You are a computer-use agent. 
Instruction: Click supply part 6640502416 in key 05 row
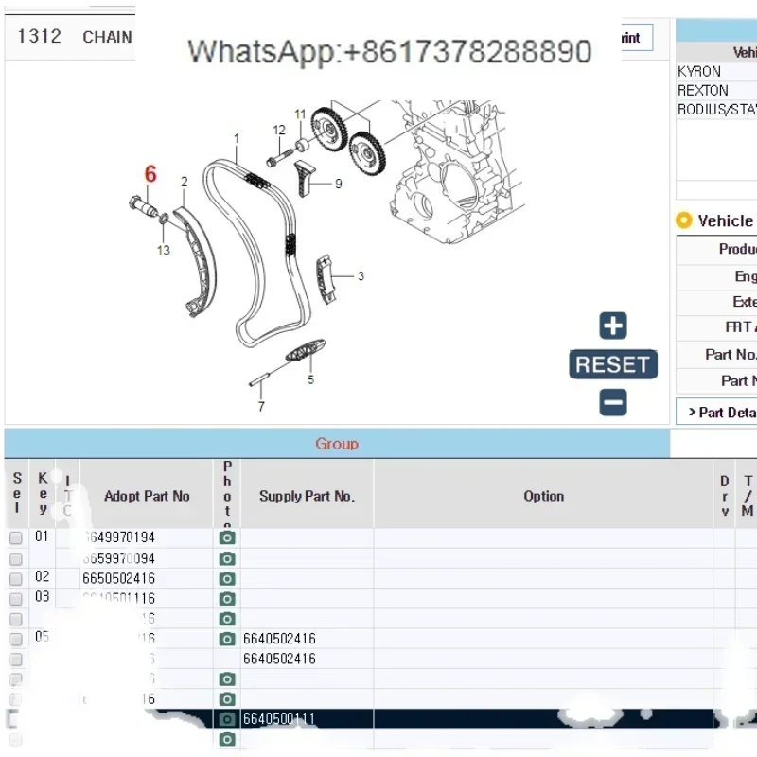coord(279,639)
